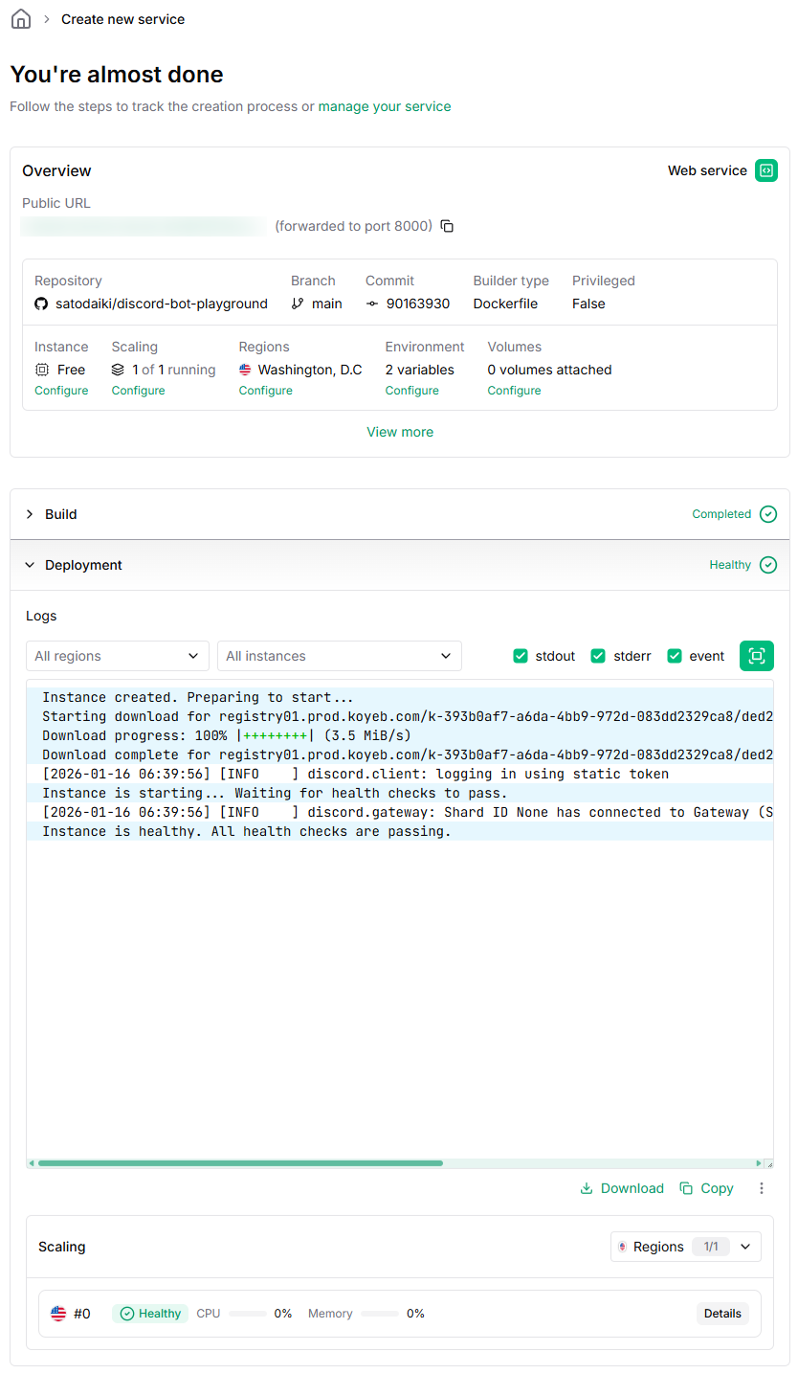798x1374 pixels.
Task: Click the fullscreen logs icon button
Action: (x=756, y=656)
